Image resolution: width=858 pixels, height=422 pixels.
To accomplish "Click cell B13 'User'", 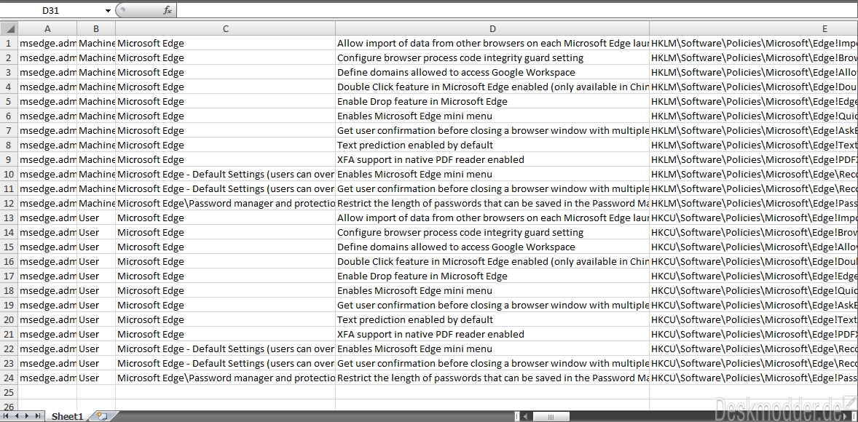I will pyautogui.click(x=96, y=218).
